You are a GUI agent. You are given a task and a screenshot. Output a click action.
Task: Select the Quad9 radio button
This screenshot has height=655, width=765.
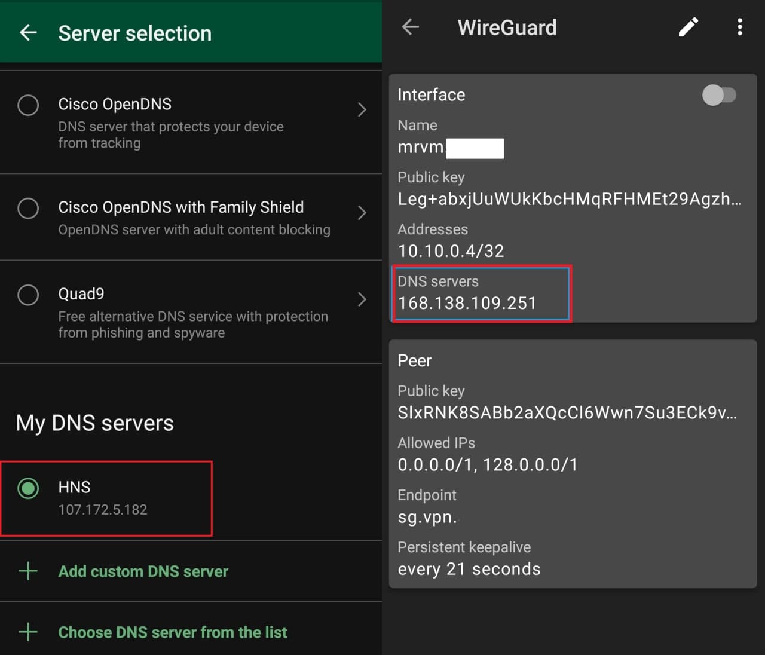(x=28, y=295)
